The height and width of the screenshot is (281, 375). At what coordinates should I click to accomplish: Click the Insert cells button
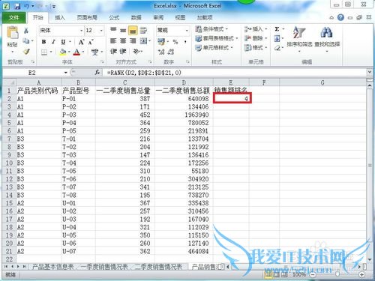(256, 29)
